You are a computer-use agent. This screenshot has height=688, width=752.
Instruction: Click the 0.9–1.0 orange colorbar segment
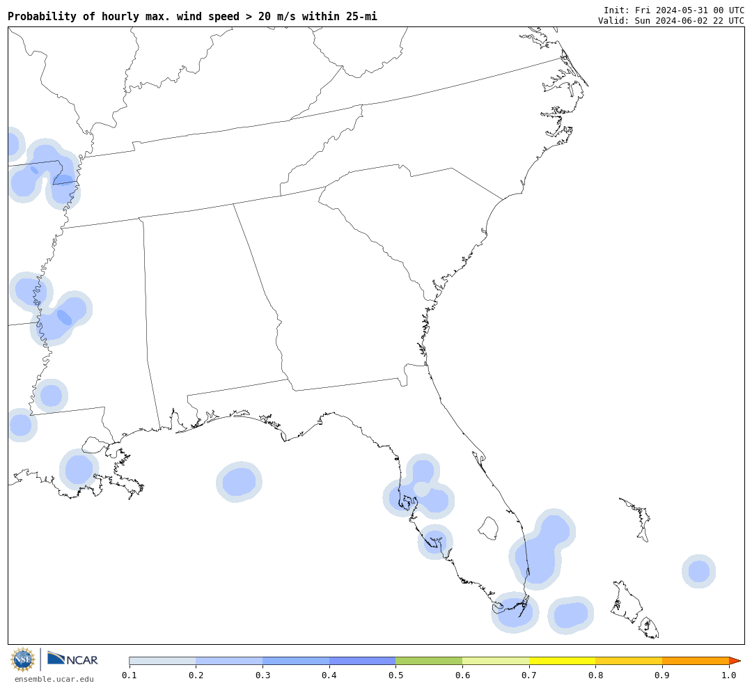(x=696, y=661)
